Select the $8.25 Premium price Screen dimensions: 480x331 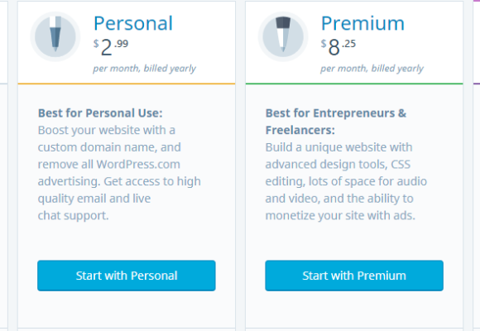[338, 47]
